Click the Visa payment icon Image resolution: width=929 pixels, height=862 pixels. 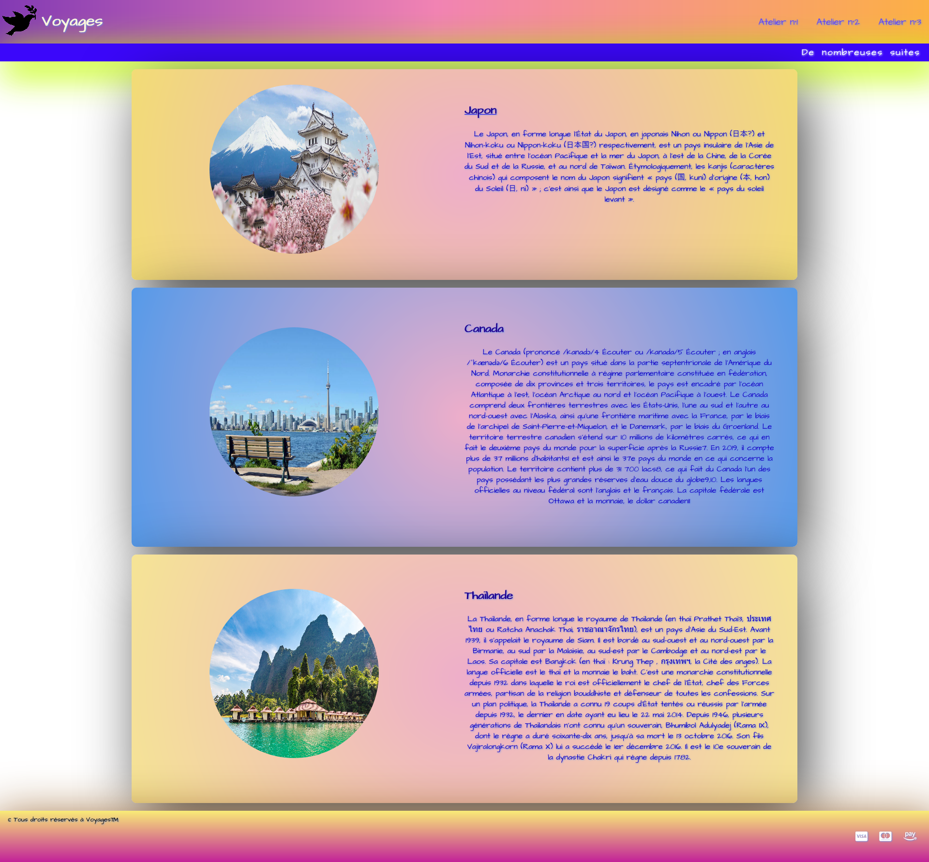point(861,836)
